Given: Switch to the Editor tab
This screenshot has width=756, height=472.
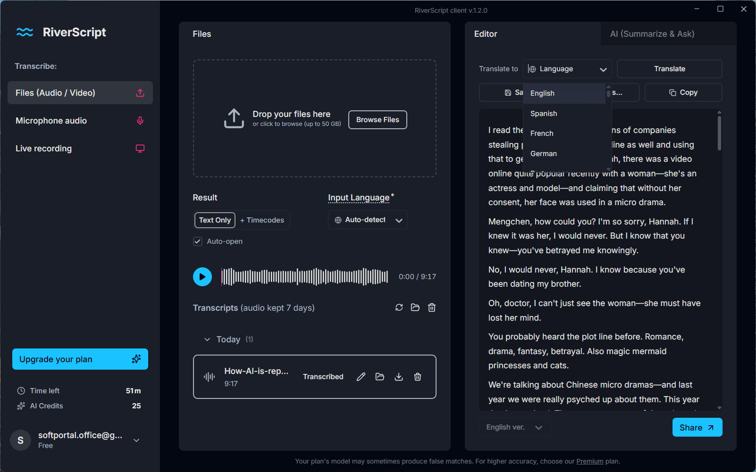Looking at the screenshot, I should point(533,34).
